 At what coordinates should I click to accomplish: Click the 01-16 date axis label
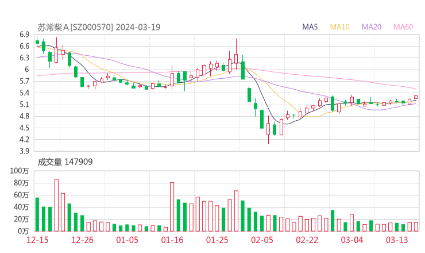(x=172, y=240)
